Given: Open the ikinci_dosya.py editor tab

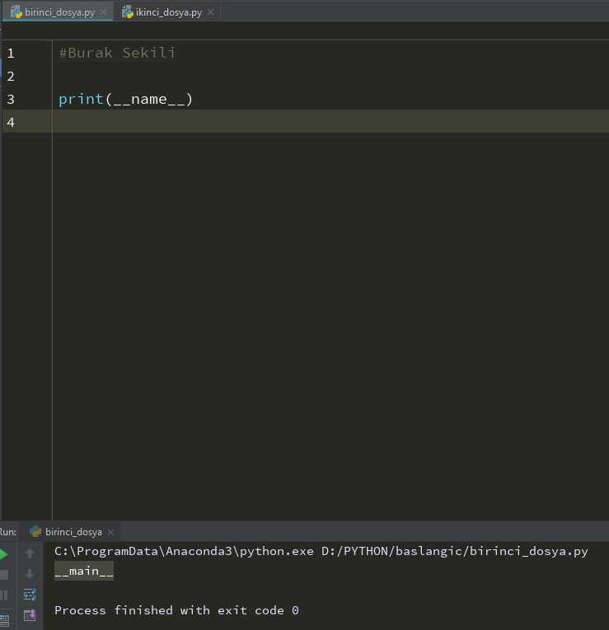Looking at the screenshot, I should (168, 12).
